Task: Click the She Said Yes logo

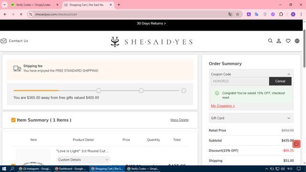Action: click(152, 42)
